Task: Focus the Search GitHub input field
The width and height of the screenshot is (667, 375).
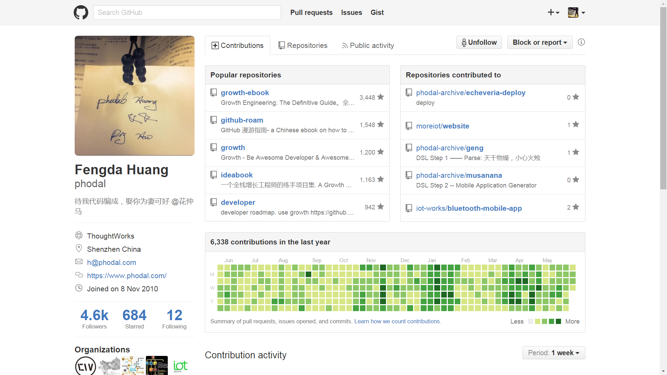Action: point(187,12)
